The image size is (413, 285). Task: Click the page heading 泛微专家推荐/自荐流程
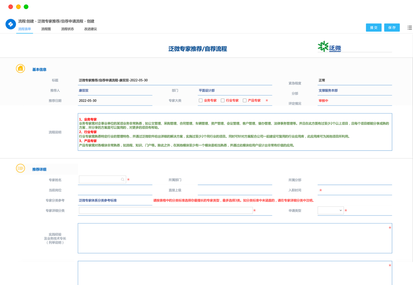coord(198,49)
